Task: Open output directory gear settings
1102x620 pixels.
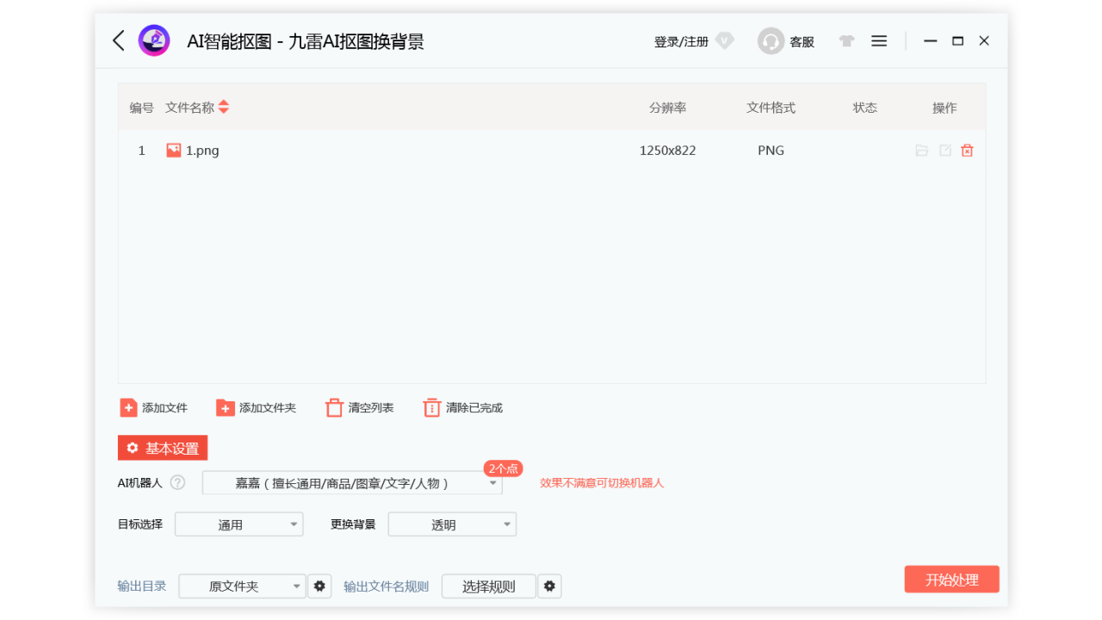Action: 319,586
